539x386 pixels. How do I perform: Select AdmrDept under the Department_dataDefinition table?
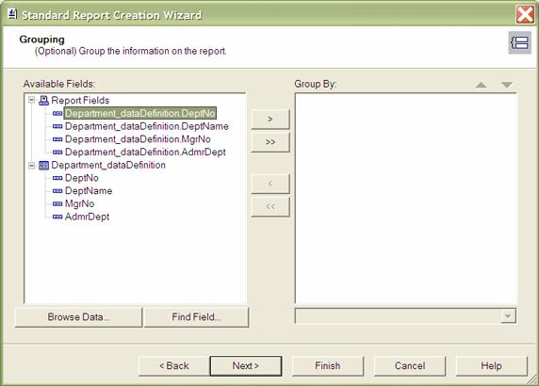[88, 217]
